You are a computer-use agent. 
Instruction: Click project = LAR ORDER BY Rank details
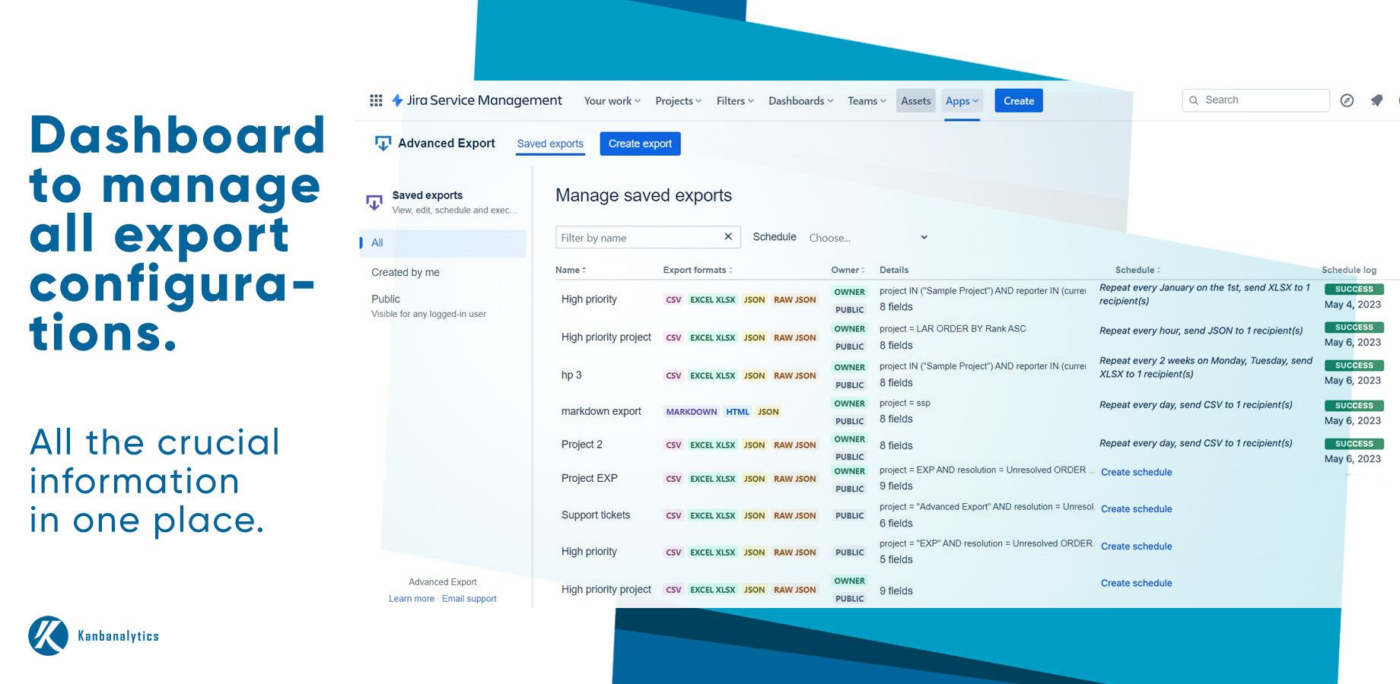click(953, 329)
